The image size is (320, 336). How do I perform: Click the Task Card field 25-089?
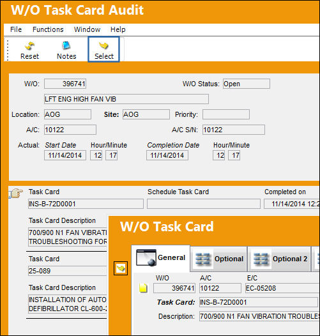click(x=68, y=271)
